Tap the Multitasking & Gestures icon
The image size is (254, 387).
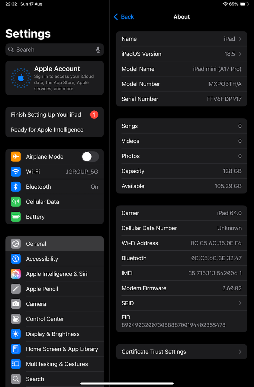[x=16, y=364]
